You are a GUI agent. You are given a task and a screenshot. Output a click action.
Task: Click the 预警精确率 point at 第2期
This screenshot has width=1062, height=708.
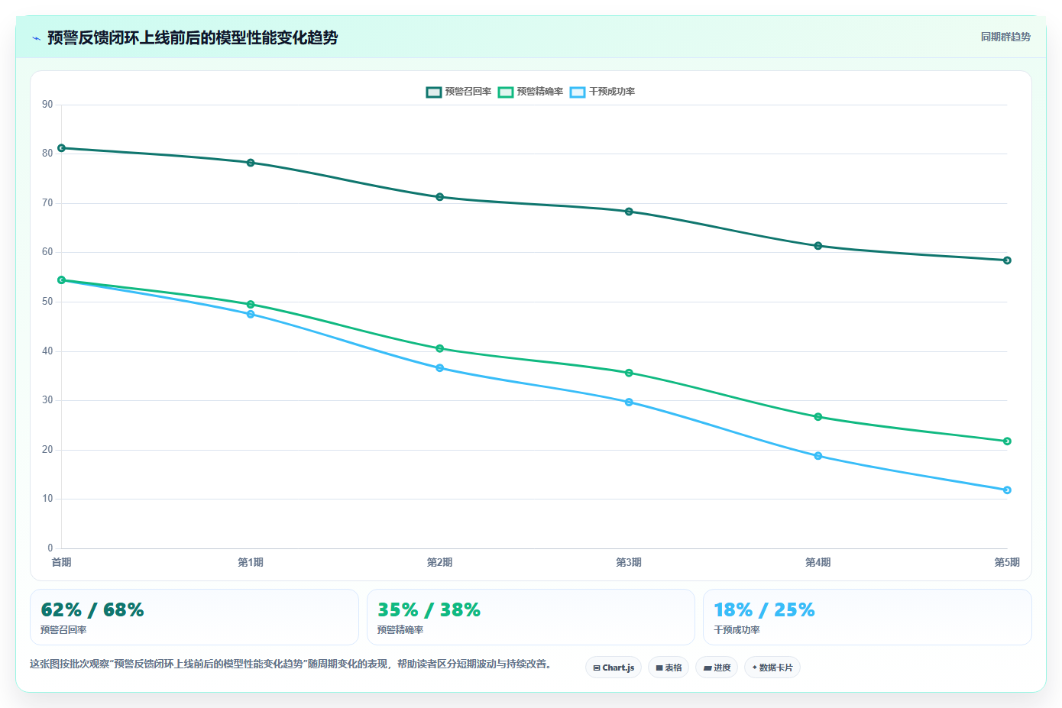[x=440, y=348]
